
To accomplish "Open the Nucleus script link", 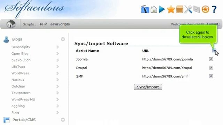I will [18, 80].
